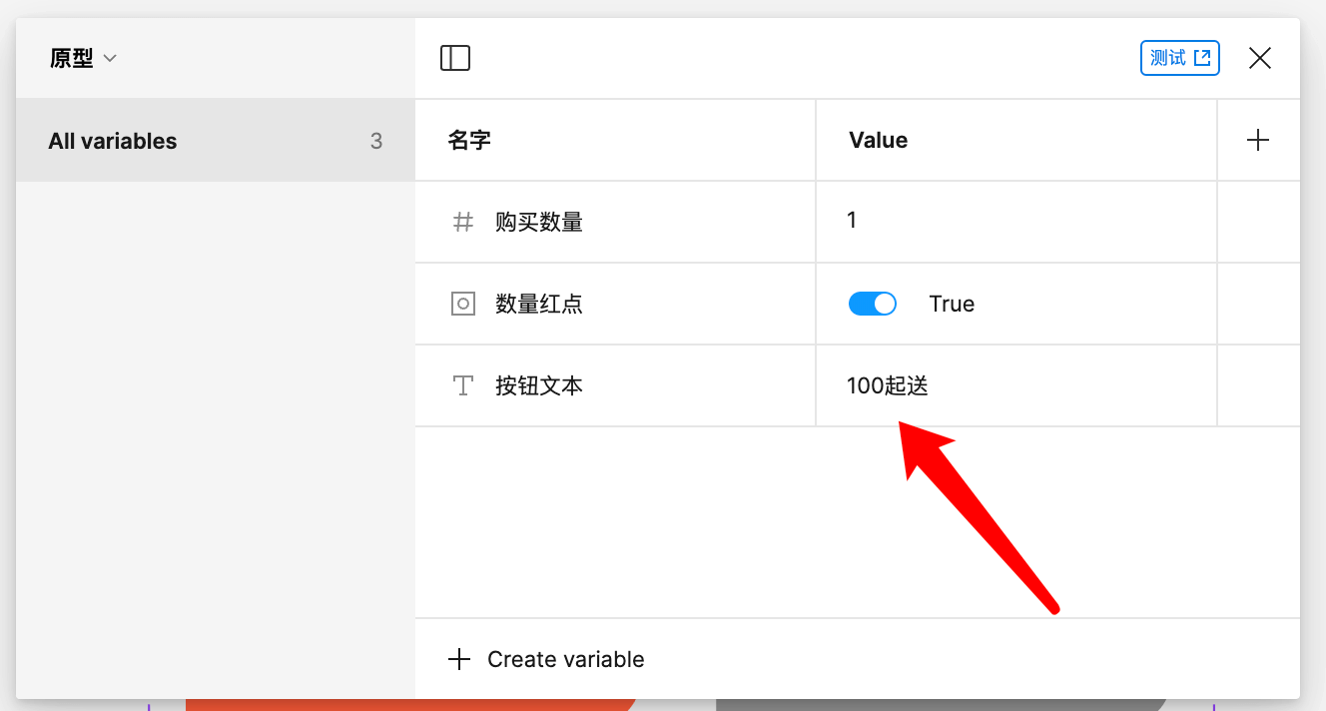
Task: Select the 购买数量 variable name
Action: click(539, 222)
